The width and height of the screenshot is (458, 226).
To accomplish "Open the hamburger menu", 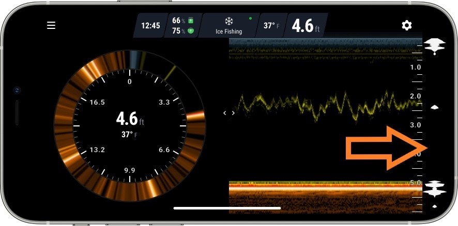I will tap(51, 25).
